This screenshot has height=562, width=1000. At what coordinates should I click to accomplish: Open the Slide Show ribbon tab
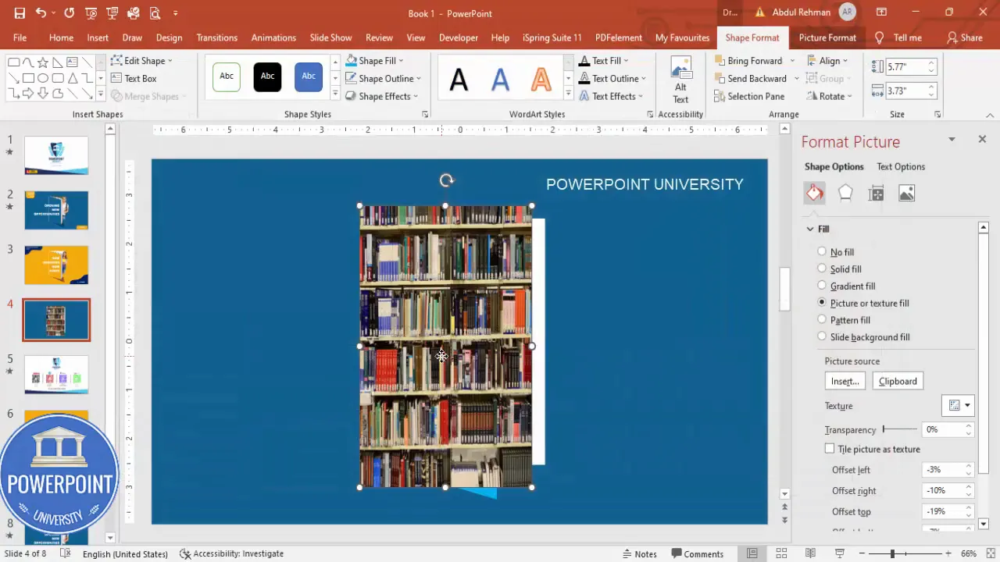(x=330, y=37)
